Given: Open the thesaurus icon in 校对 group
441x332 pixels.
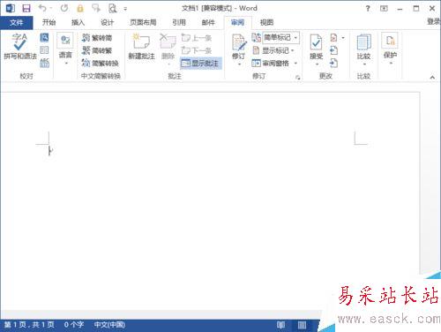Looking at the screenshot, I should click(44, 50).
